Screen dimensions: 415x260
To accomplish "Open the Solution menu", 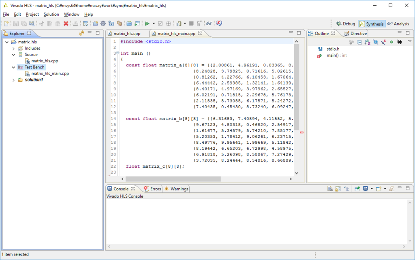I will [x=51, y=14].
